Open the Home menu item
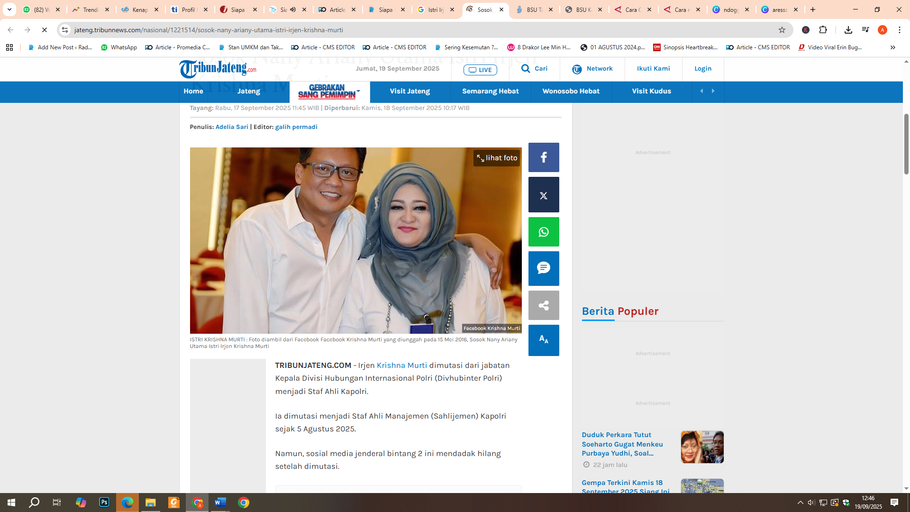This screenshot has width=910, height=512. [x=193, y=91]
